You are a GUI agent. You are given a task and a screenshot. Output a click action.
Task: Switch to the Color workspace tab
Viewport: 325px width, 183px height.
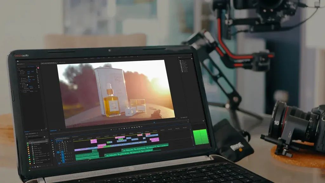point(104,58)
